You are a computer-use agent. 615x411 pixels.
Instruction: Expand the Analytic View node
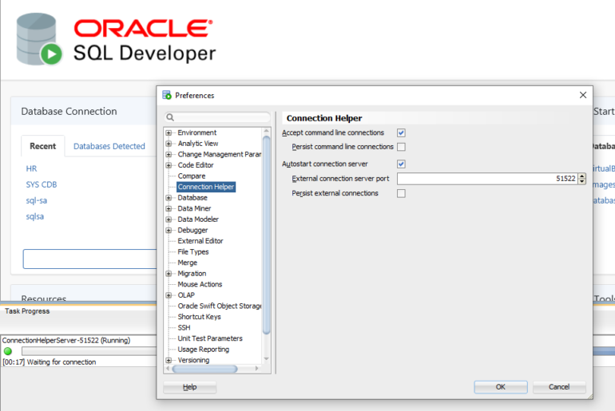click(169, 144)
